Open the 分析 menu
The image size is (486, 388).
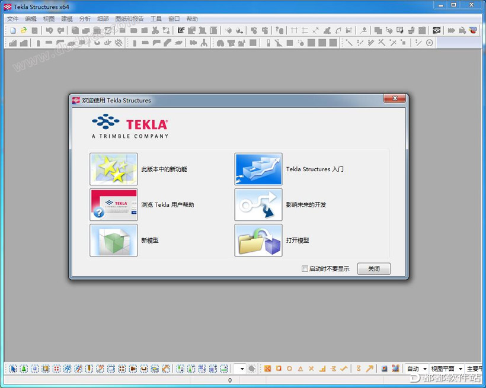(85, 19)
